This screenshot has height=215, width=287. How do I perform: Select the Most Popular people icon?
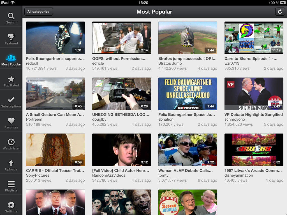tap(11, 58)
